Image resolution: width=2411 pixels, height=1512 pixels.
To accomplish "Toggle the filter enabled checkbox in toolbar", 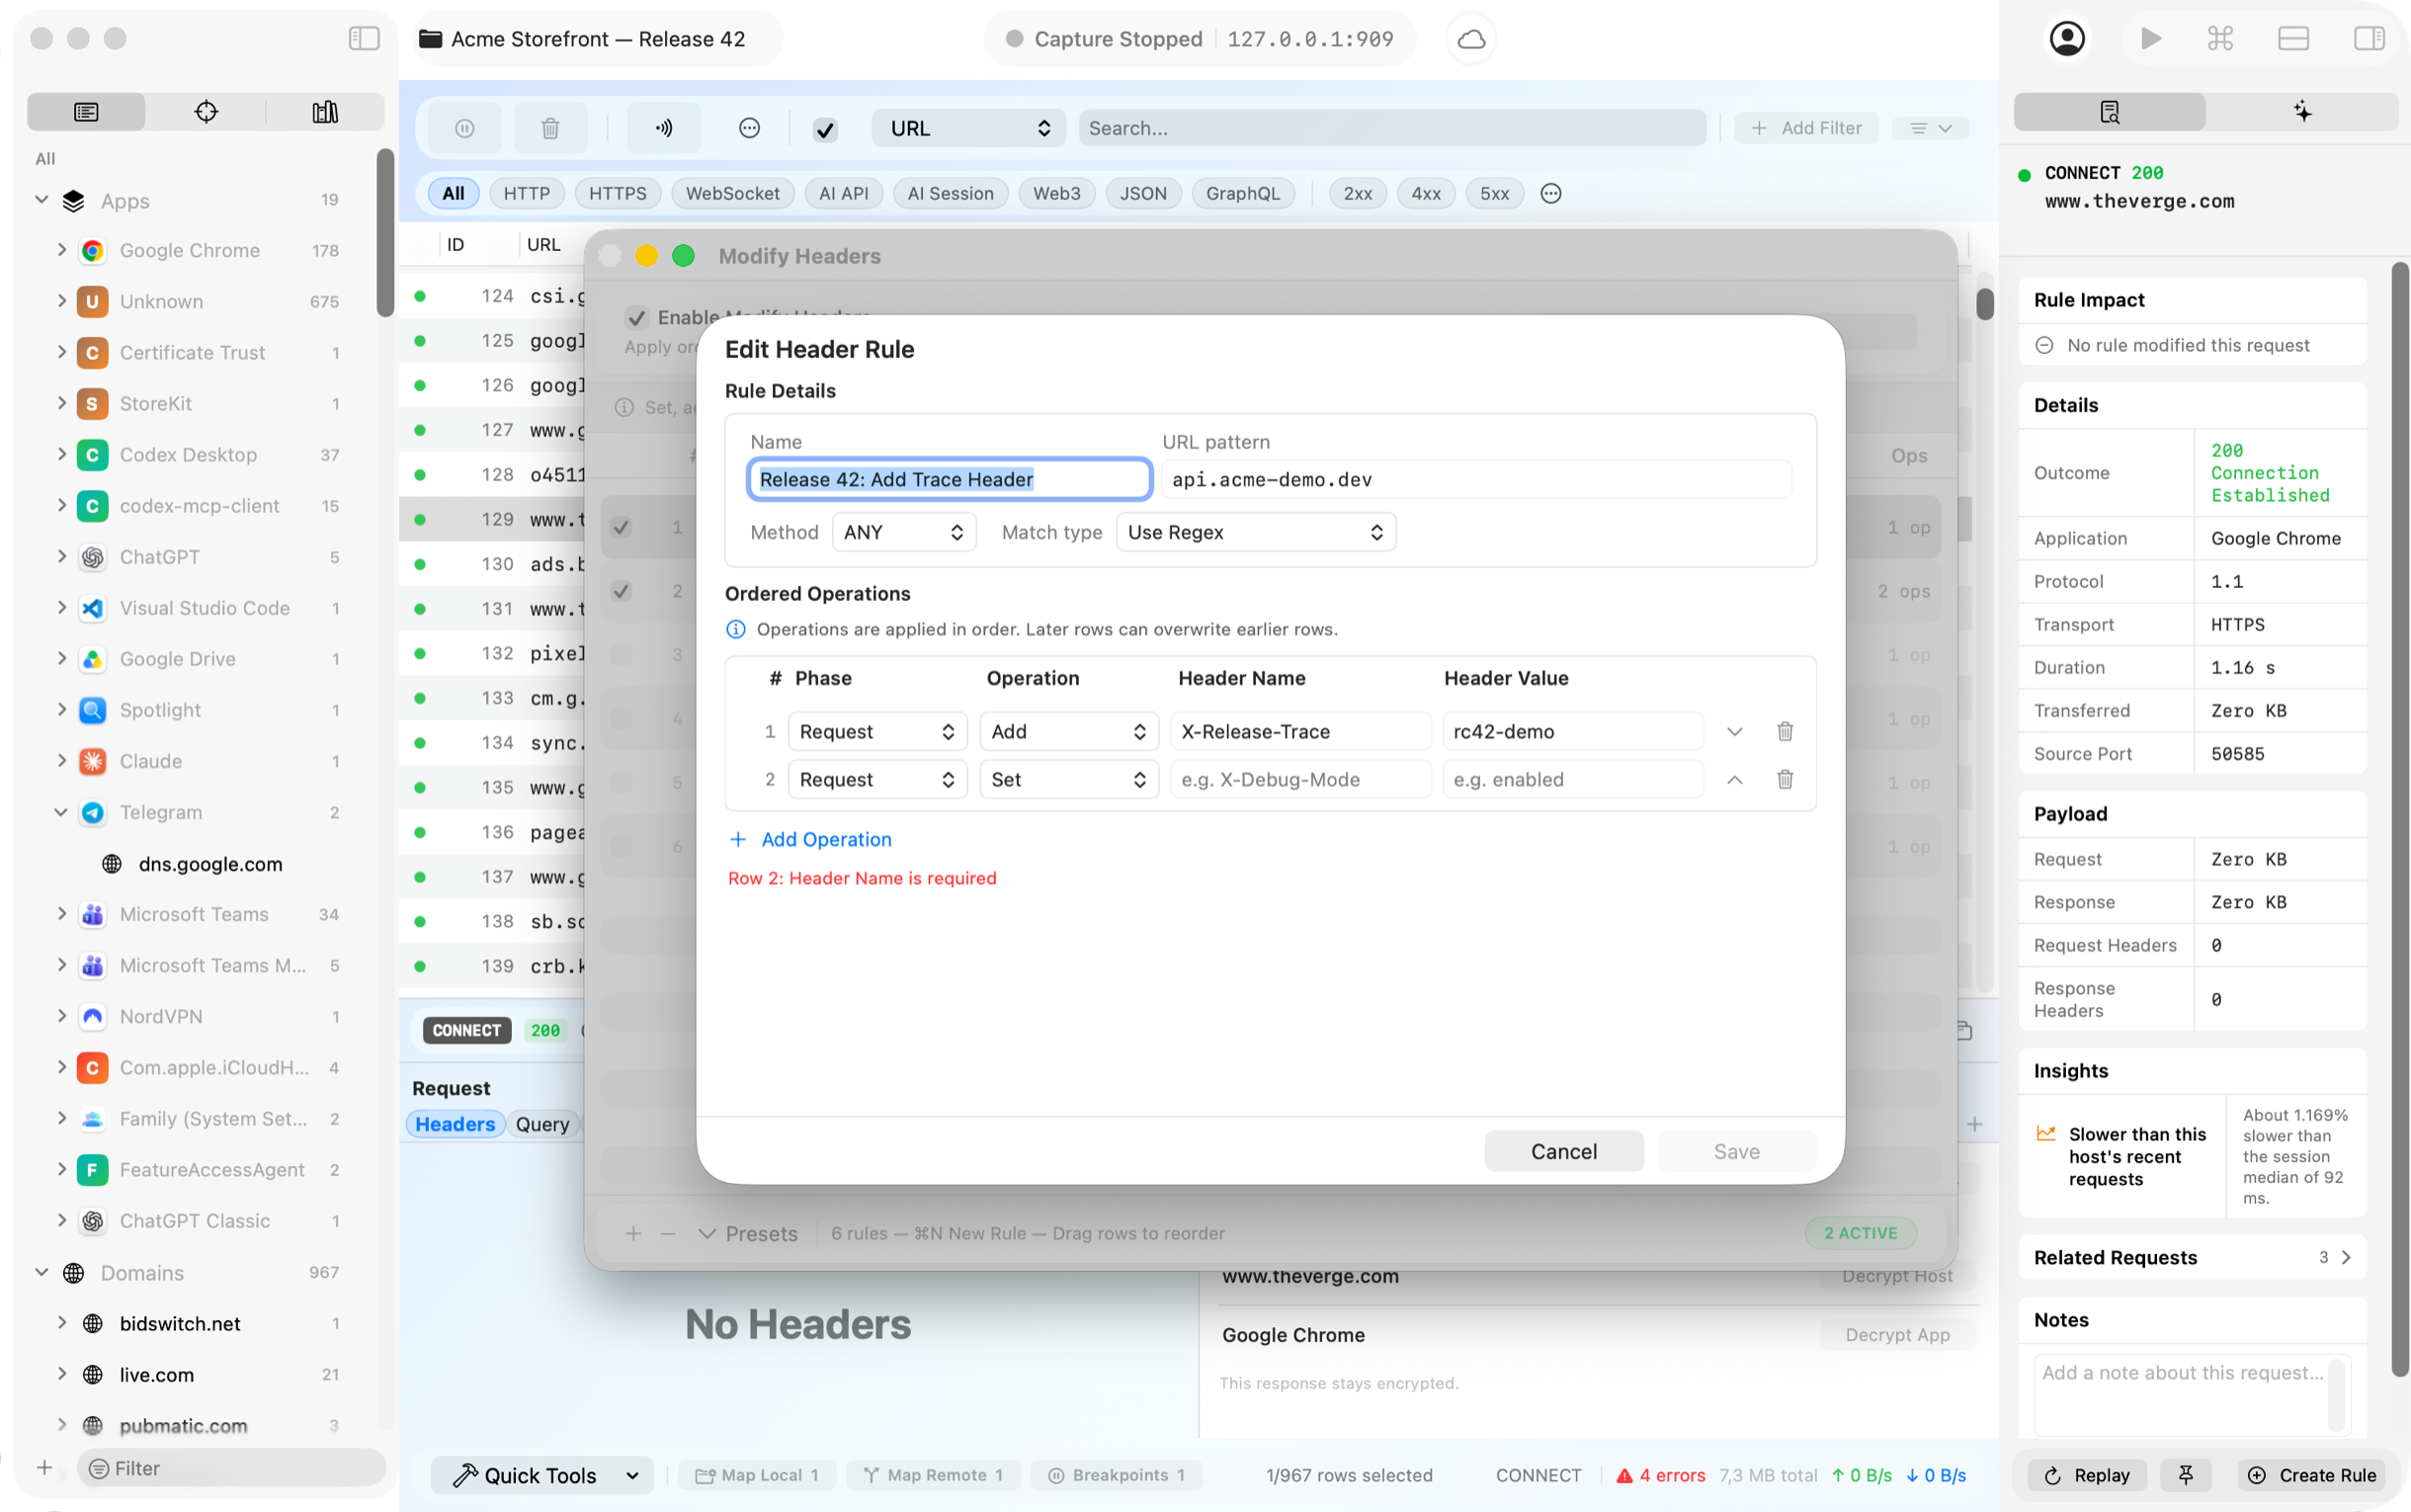I will pos(825,129).
